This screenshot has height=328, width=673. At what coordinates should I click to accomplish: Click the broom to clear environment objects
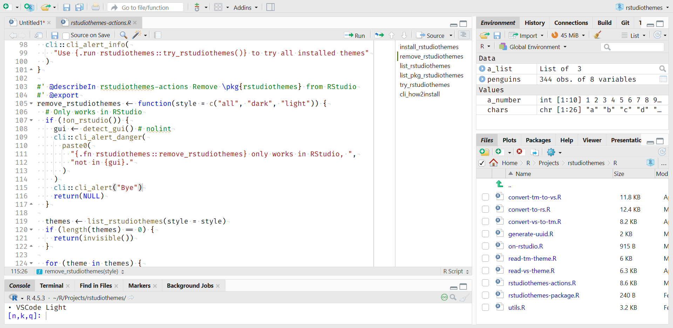click(598, 35)
